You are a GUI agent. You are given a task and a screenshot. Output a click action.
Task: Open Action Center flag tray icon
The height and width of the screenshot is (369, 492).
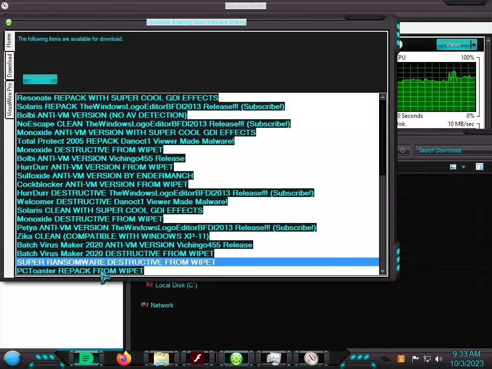click(x=415, y=358)
